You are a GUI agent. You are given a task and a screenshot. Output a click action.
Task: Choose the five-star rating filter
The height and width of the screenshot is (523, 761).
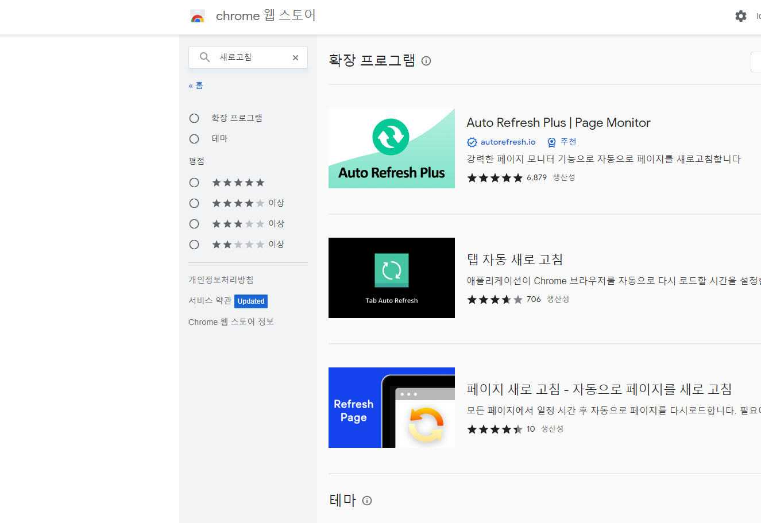(194, 183)
